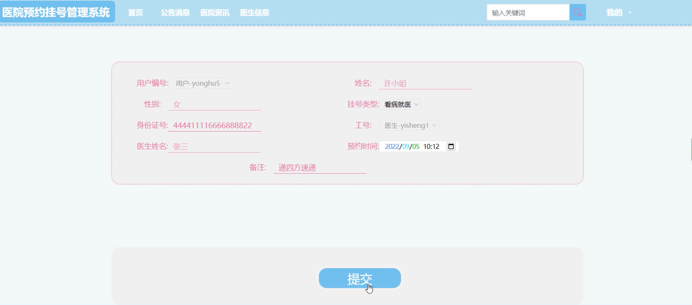Focus the 输入关键词 search field
This screenshot has width=692, height=305.
pyautogui.click(x=528, y=12)
